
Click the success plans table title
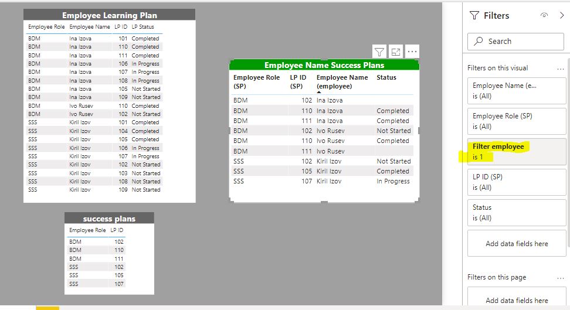click(109, 219)
